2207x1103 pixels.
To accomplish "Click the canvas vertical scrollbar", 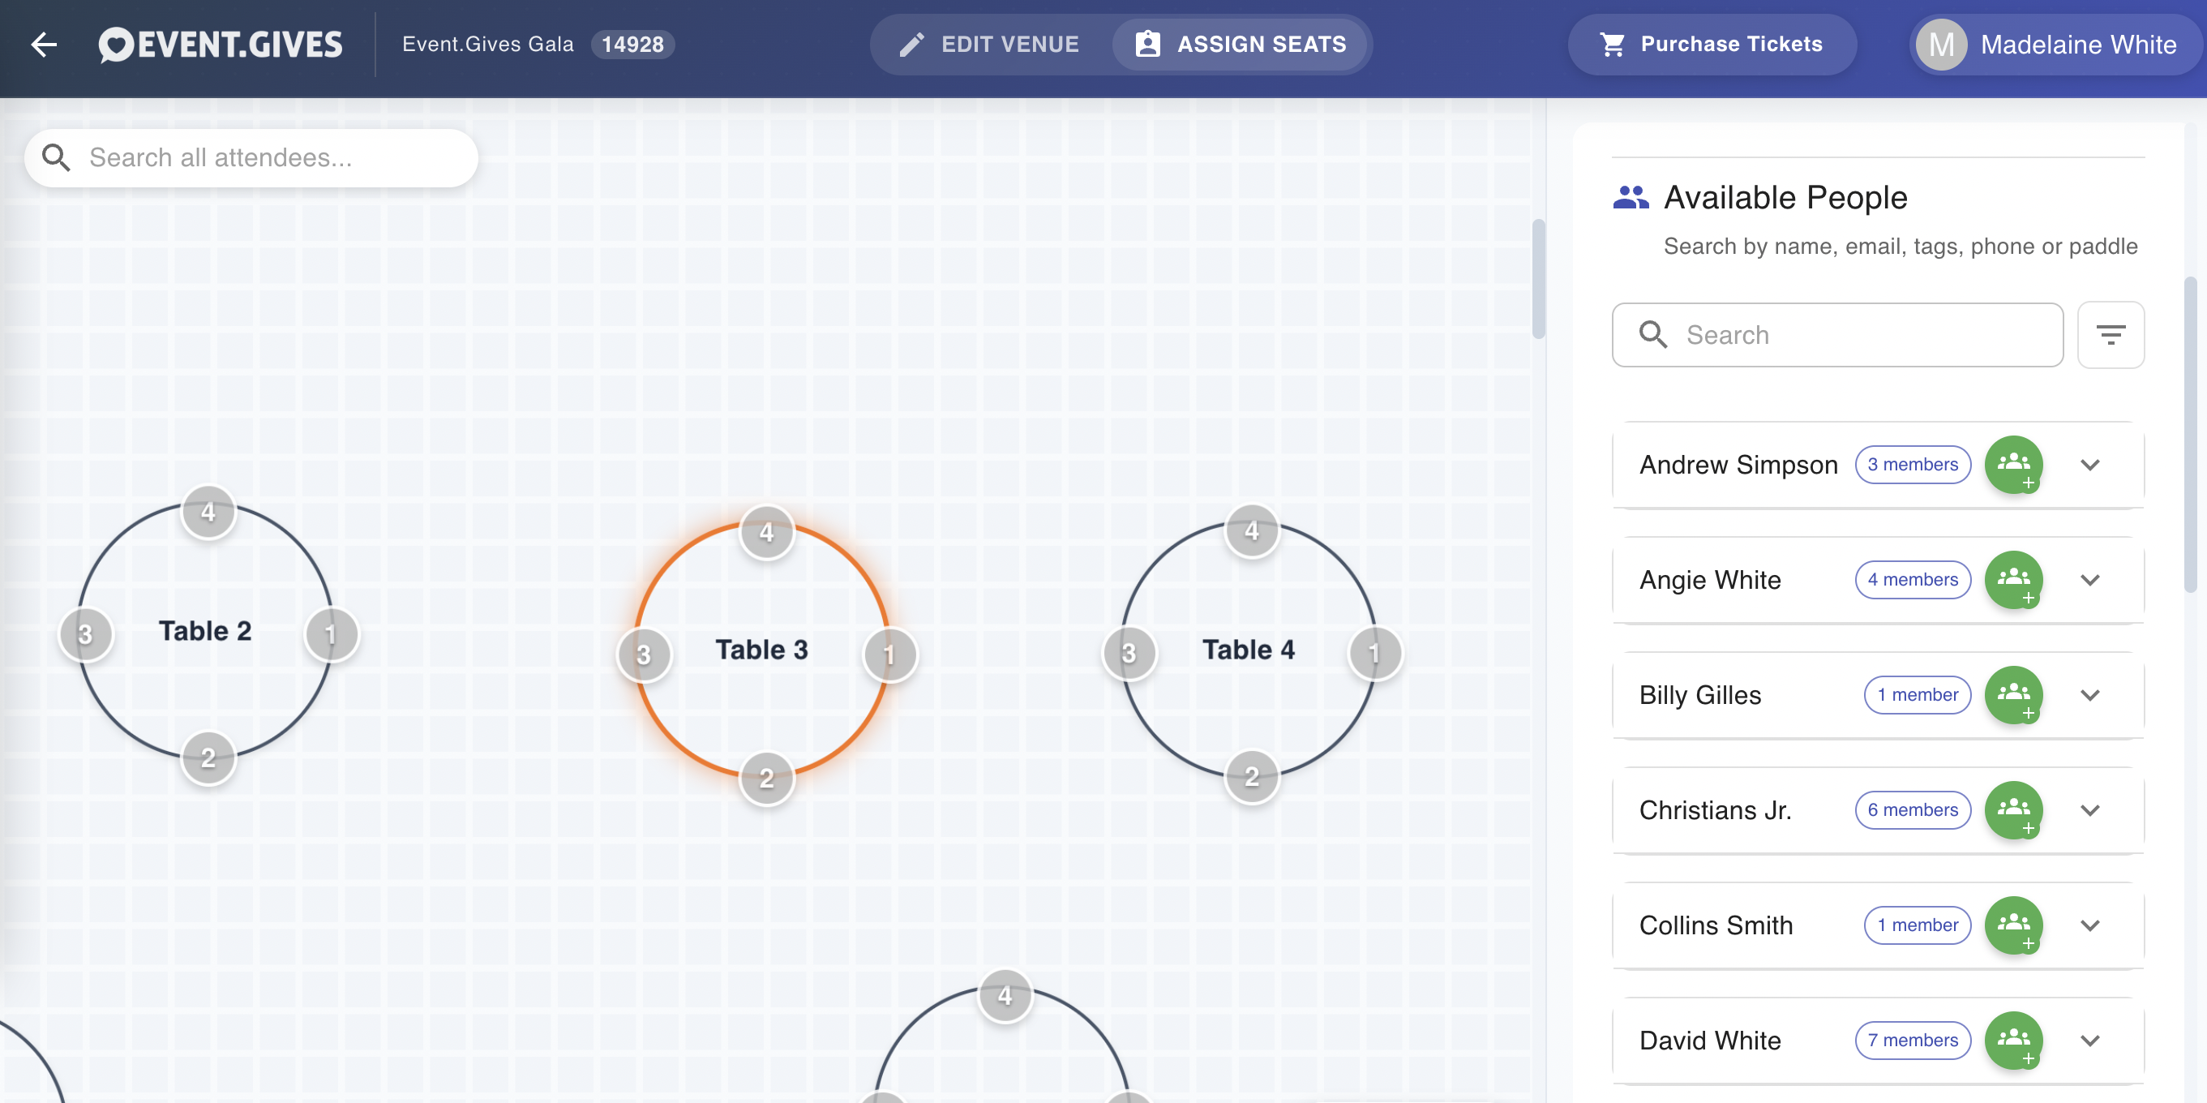I will pos(1538,278).
